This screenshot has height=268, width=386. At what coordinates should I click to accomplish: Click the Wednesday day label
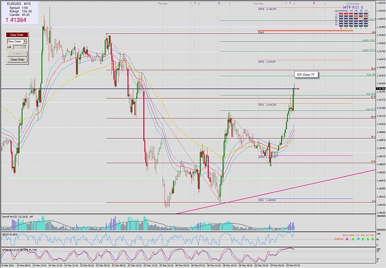click(353, 4)
